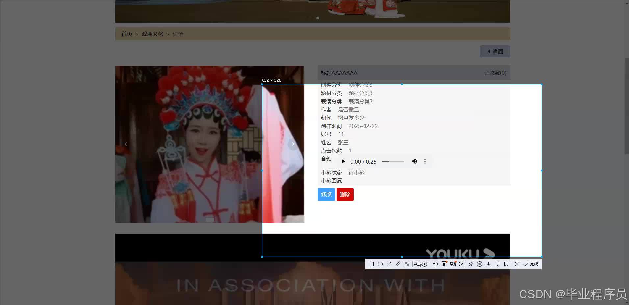
Task: Select the pencil freehand tool
Action: click(398, 264)
